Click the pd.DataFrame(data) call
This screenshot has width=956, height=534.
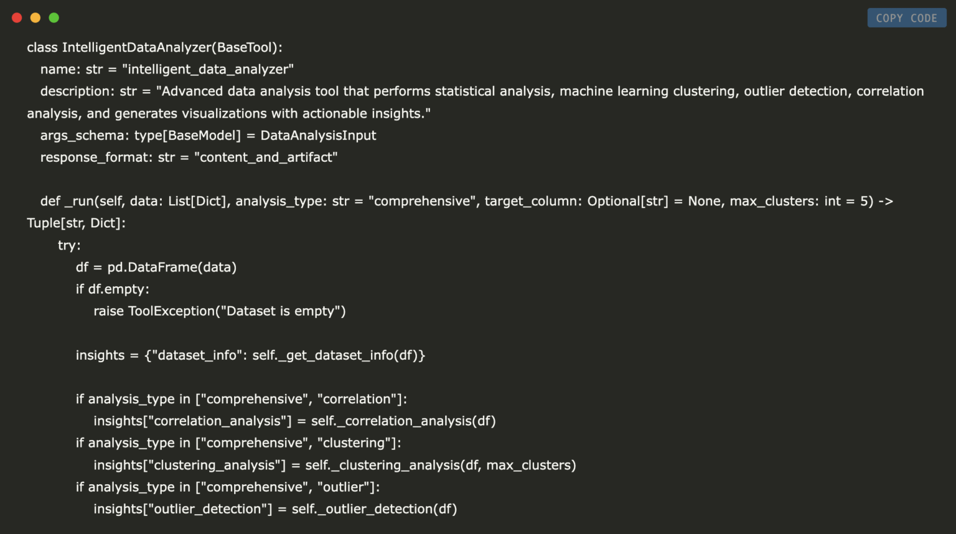tap(172, 267)
